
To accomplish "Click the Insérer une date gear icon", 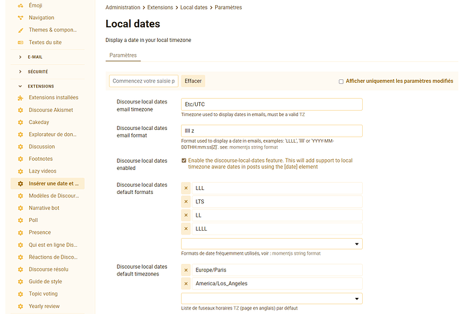I will click(20, 183).
